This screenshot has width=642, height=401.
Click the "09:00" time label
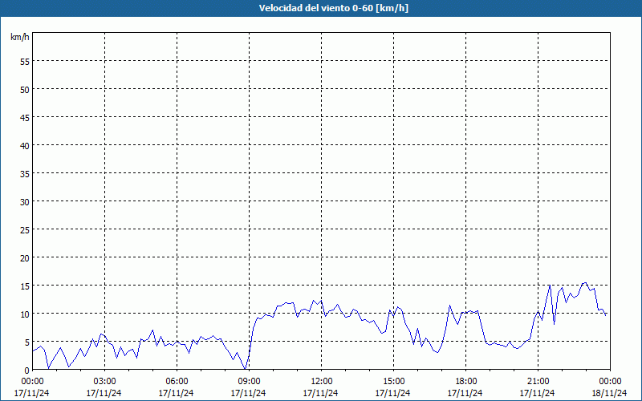click(249, 382)
